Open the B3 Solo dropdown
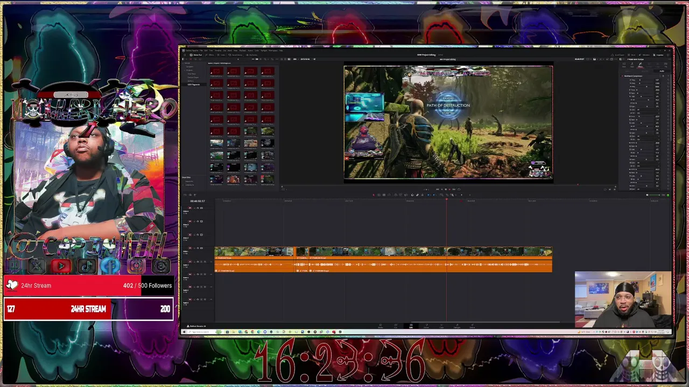This screenshot has width=689, height=387. point(648,163)
